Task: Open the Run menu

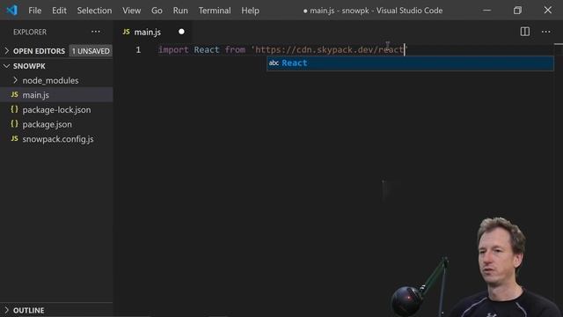Action: (x=180, y=11)
